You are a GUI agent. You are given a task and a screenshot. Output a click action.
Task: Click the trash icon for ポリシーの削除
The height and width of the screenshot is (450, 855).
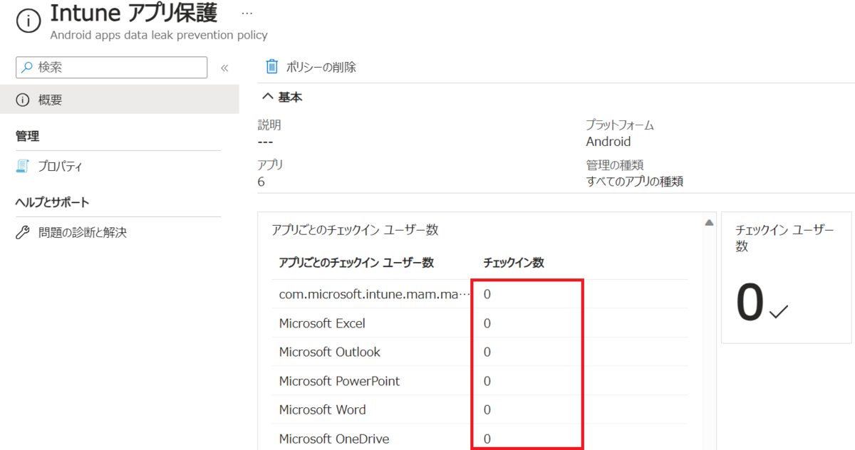tap(271, 67)
